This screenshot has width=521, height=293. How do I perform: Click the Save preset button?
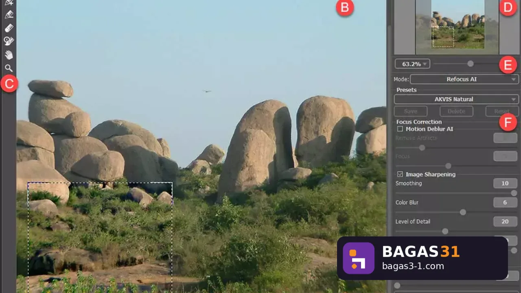coord(411,111)
